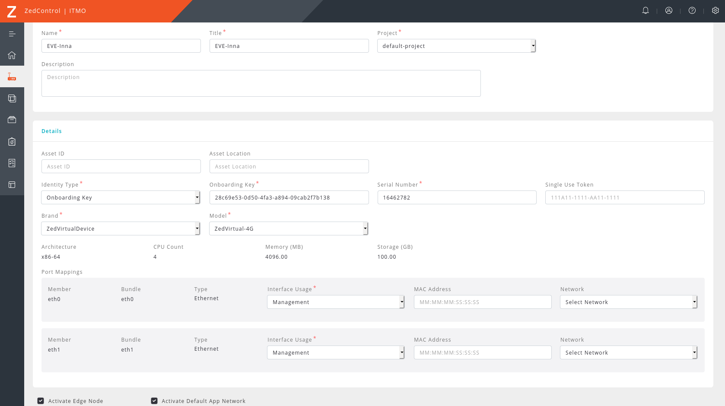Screen dimensions: 725x406
Task: Open the user account profile icon
Action: click(x=669, y=11)
